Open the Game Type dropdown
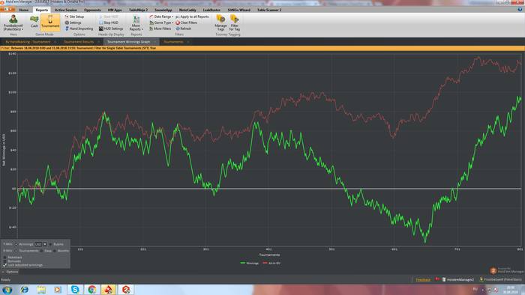The width and height of the screenshot is (525, 295). coord(161,22)
